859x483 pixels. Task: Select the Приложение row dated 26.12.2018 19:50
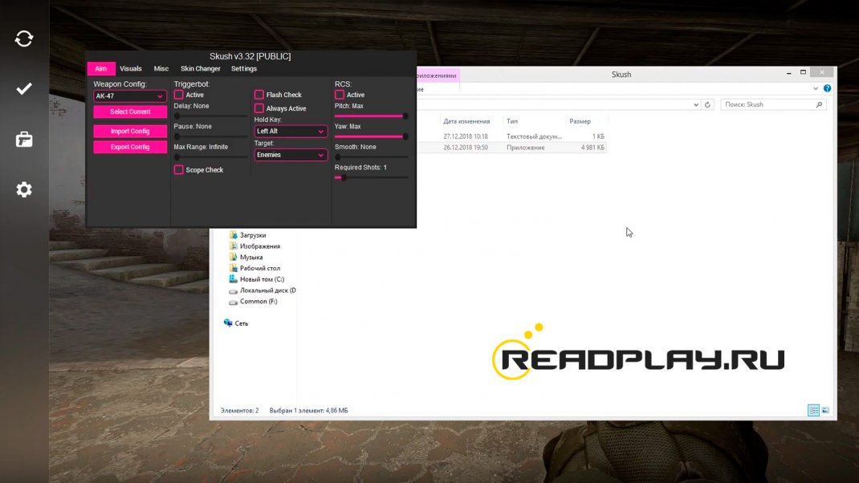[511, 148]
